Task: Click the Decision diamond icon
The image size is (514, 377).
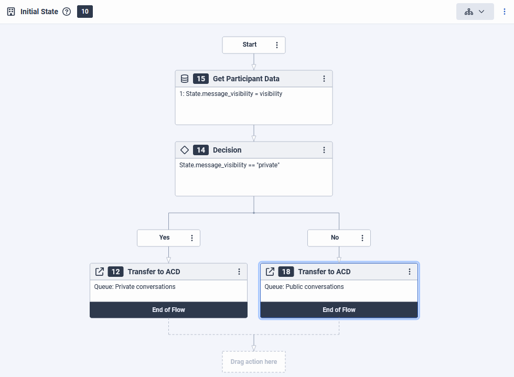Action: click(185, 150)
